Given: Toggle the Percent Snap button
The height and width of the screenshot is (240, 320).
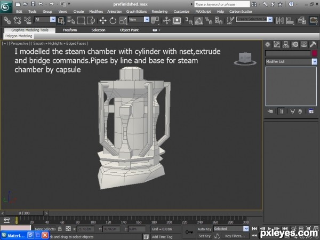Looking at the screenshot, I should (x=209, y=20).
